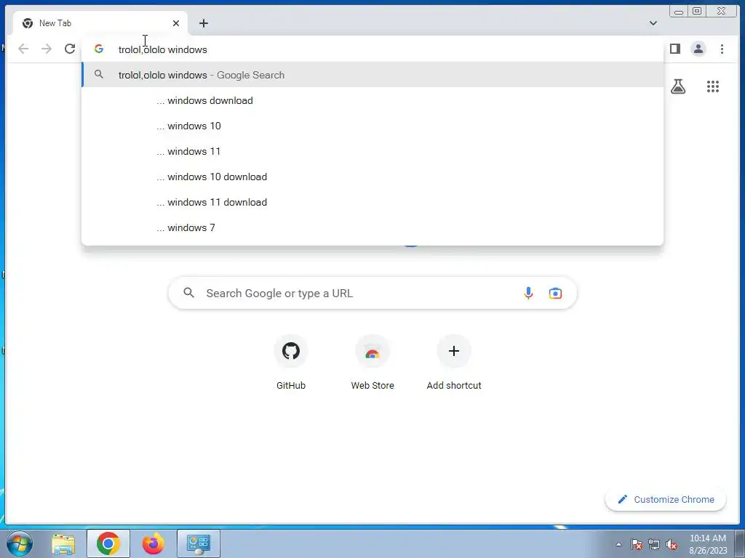Open the Web Store shortcut

(x=372, y=363)
